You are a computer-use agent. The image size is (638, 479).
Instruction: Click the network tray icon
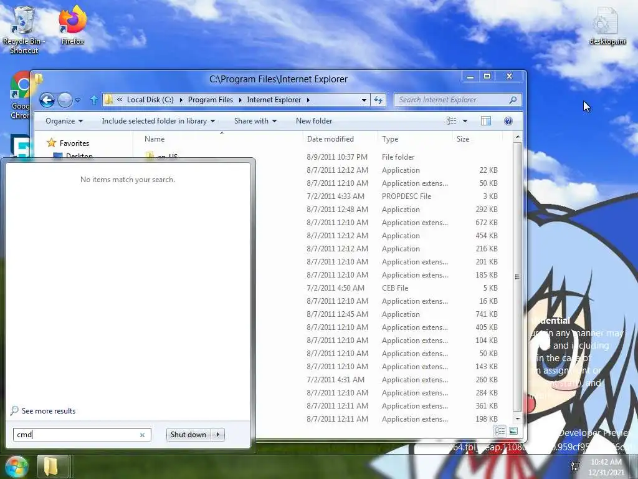point(575,467)
